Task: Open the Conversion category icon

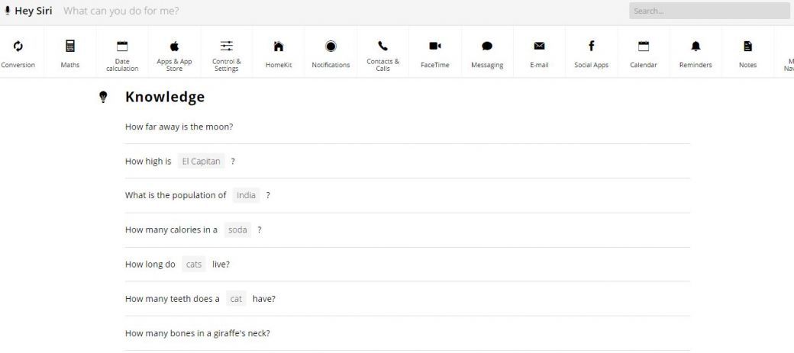Action: (18, 47)
